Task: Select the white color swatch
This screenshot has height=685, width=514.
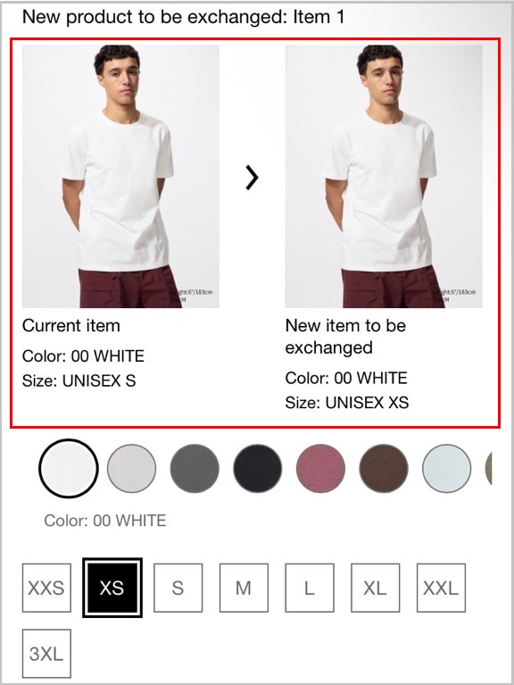Action: (x=69, y=468)
